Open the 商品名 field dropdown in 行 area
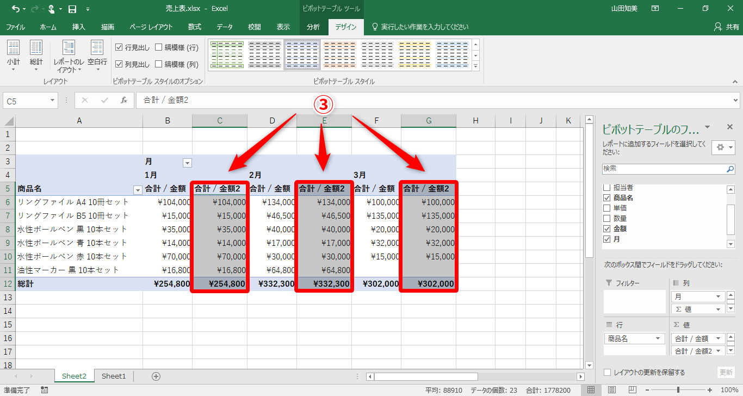 (659, 338)
